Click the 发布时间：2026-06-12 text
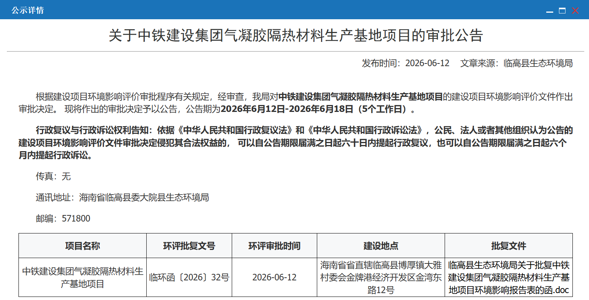 [x=406, y=63]
